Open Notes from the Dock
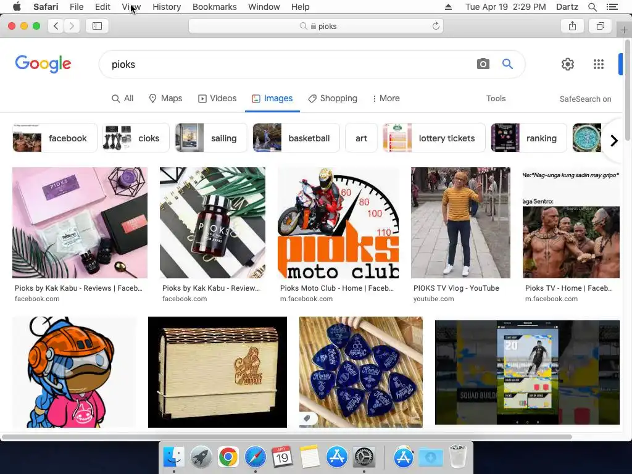The width and height of the screenshot is (632, 474). click(310, 457)
